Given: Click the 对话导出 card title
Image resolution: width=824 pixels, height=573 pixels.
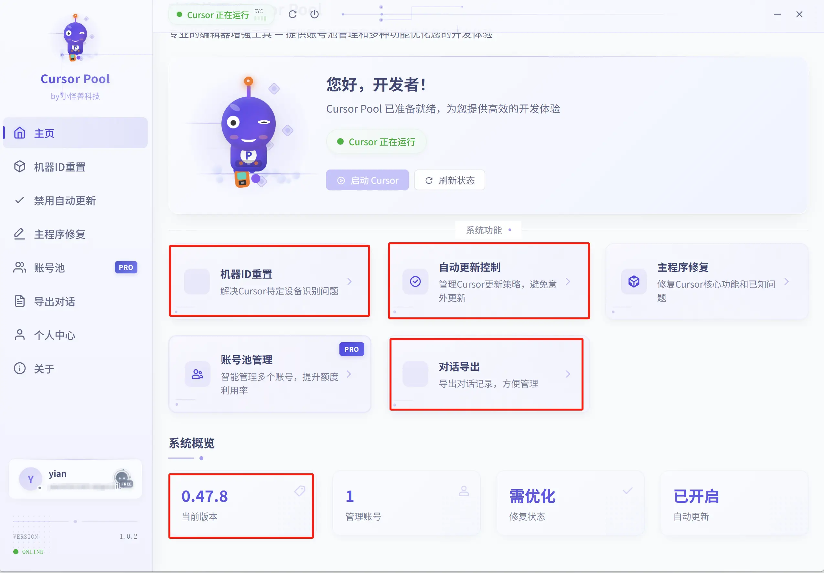Looking at the screenshot, I should click(x=459, y=367).
